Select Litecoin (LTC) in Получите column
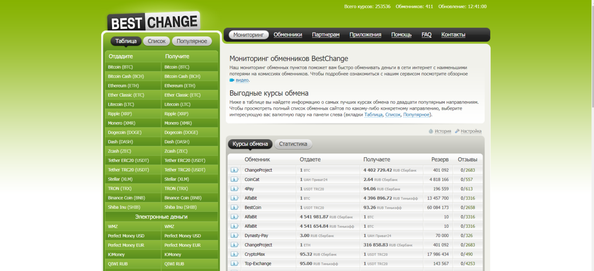Viewport: 594px width, 271px height. [189, 104]
